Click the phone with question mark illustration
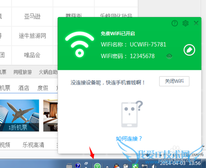The width and height of the screenshot is (206, 168). tap(132, 114)
